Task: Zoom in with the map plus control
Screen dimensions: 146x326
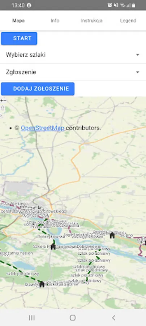Action: click(1, 101)
